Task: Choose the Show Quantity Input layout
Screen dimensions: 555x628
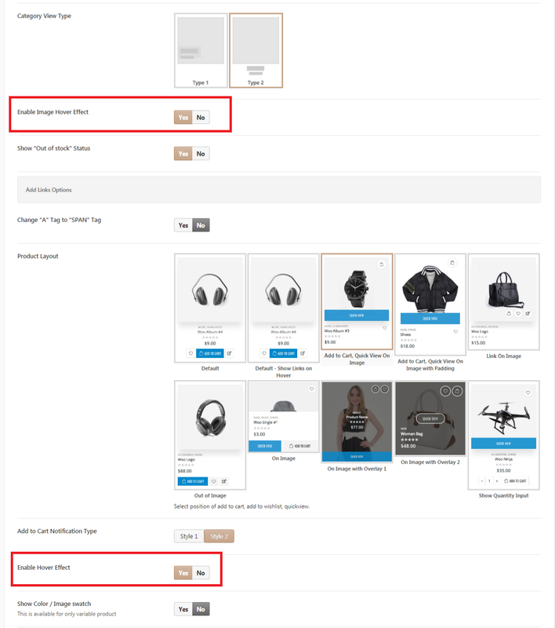Action: tap(504, 436)
